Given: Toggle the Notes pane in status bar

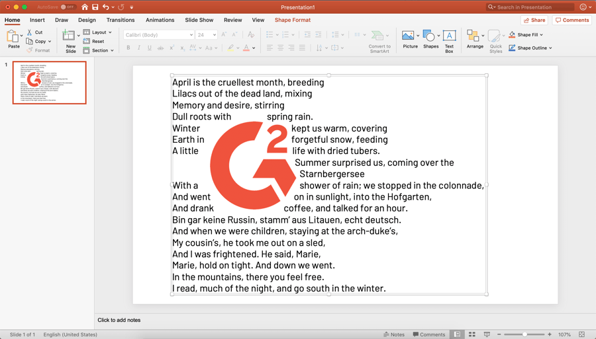Looking at the screenshot, I should point(394,334).
